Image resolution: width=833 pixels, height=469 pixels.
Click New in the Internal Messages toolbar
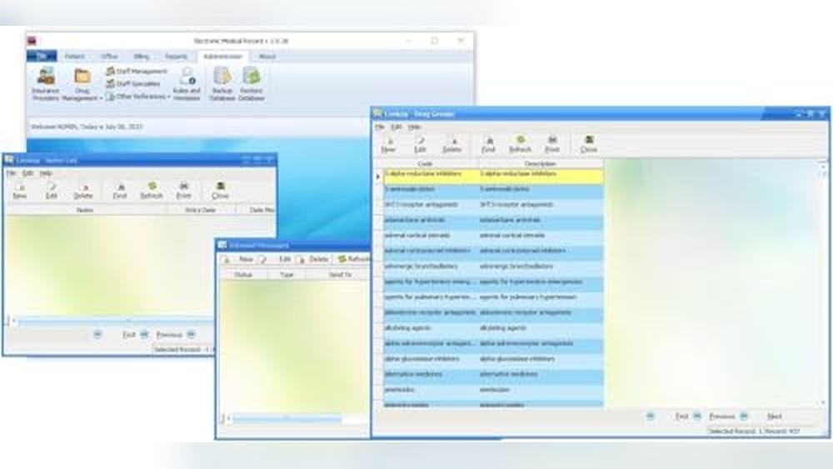coord(239,259)
